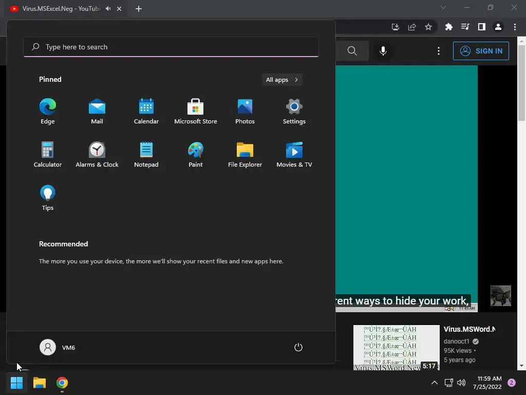Click the power button in Start menu
The height and width of the screenshot is (395, 526).
click(298, 347)
